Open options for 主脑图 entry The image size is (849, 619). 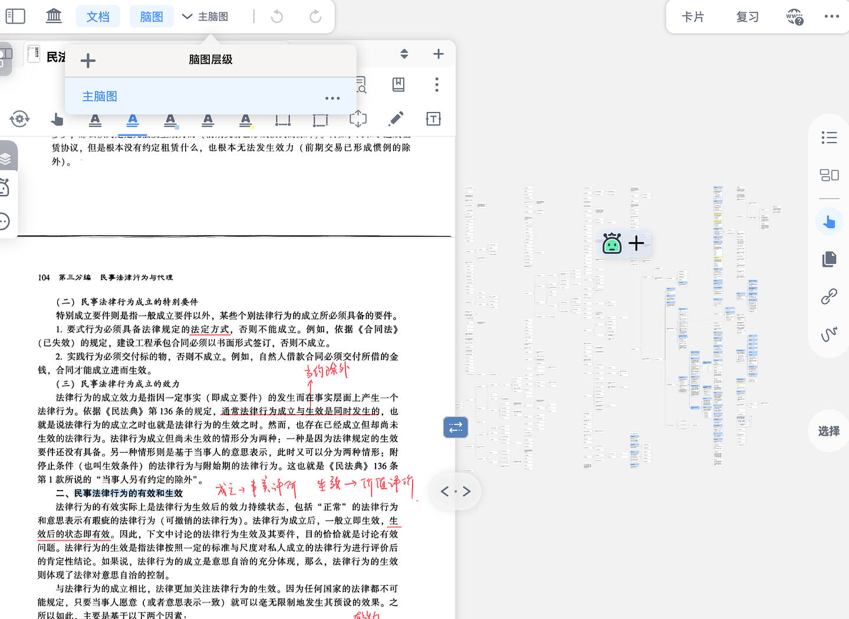(x=333, y=98)
